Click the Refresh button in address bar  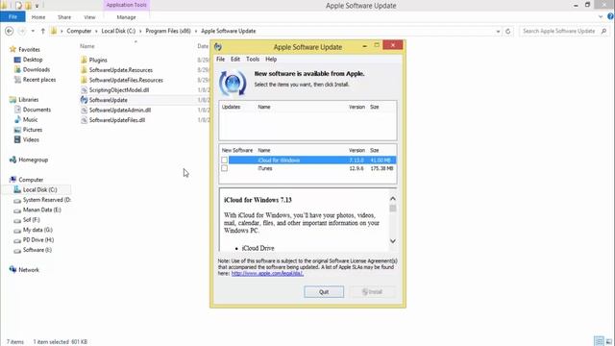tap(508, 31)
